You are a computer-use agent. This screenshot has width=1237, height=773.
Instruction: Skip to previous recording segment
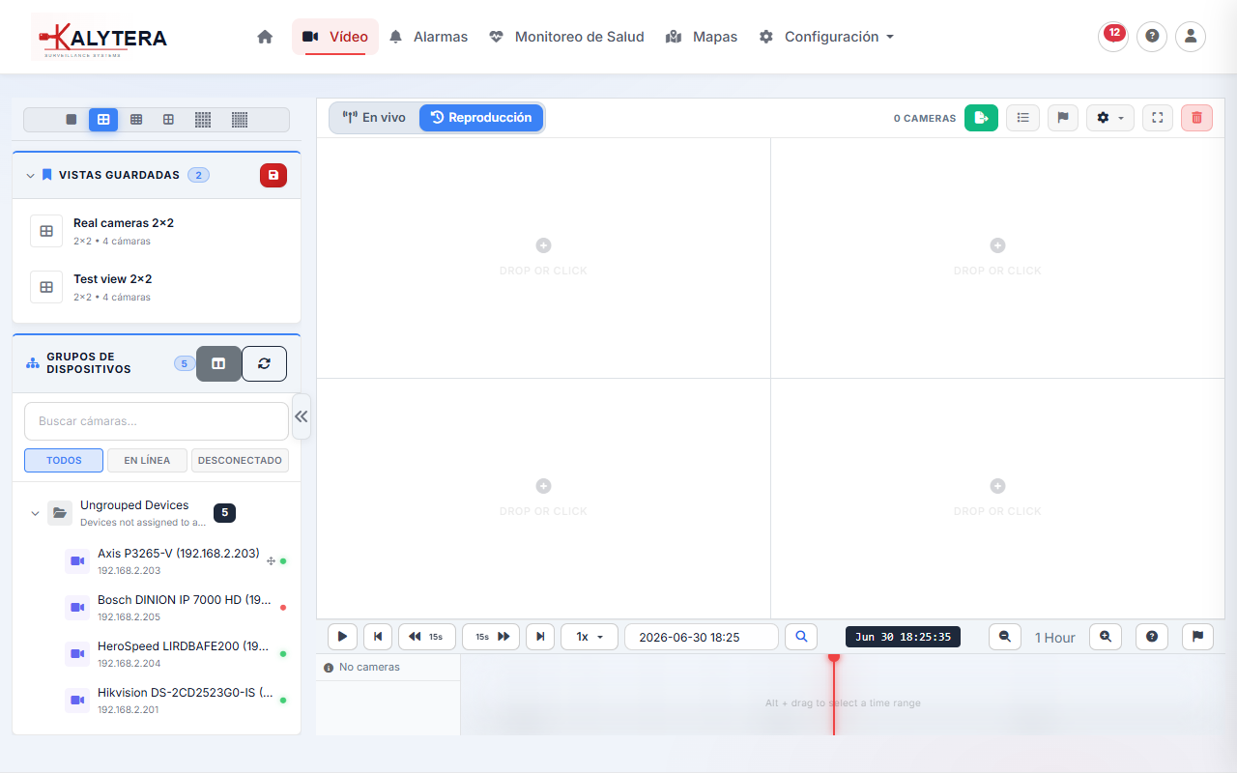coord(378,637)
